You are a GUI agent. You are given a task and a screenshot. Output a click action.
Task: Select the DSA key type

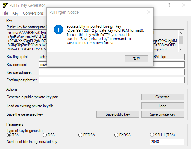click(49, 135)
